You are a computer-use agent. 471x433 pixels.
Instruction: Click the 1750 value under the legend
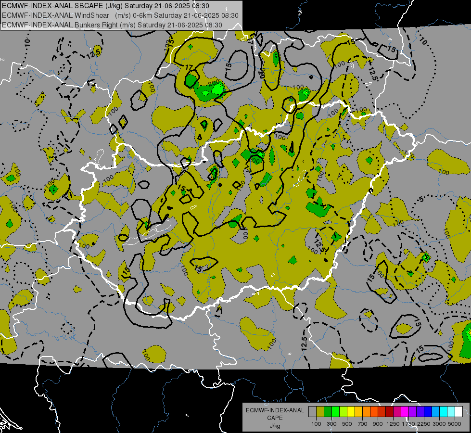coord(408,424)
